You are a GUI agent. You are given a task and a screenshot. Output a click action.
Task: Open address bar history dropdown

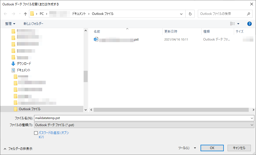[181, 14]
